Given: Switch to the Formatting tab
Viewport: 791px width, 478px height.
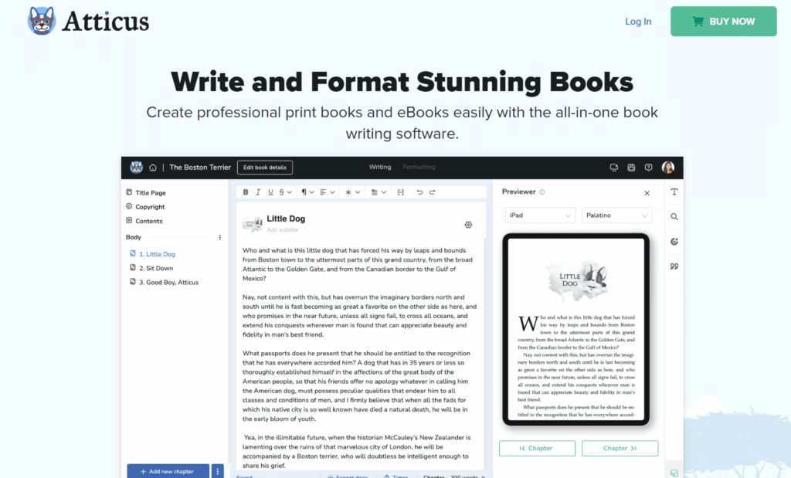Looking at the screenshot, I should coord(418,167).
